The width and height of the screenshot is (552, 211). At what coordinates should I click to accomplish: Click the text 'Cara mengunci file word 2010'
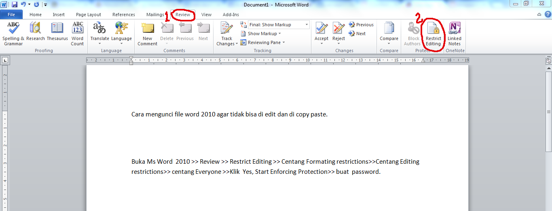(x=173, y=114)
